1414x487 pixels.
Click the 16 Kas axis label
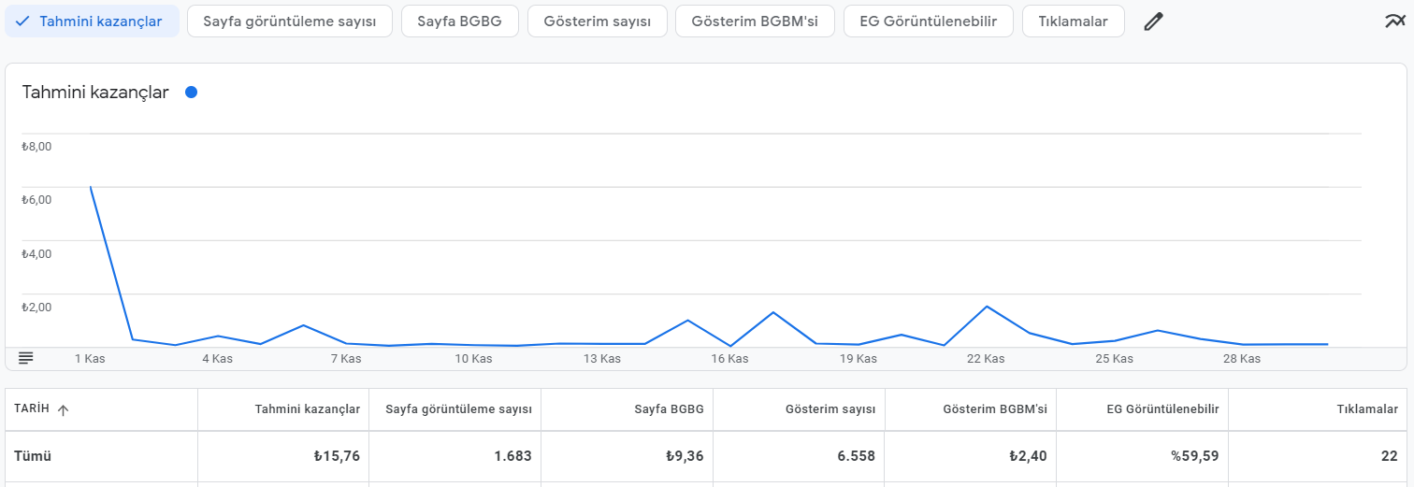point(729,359)
